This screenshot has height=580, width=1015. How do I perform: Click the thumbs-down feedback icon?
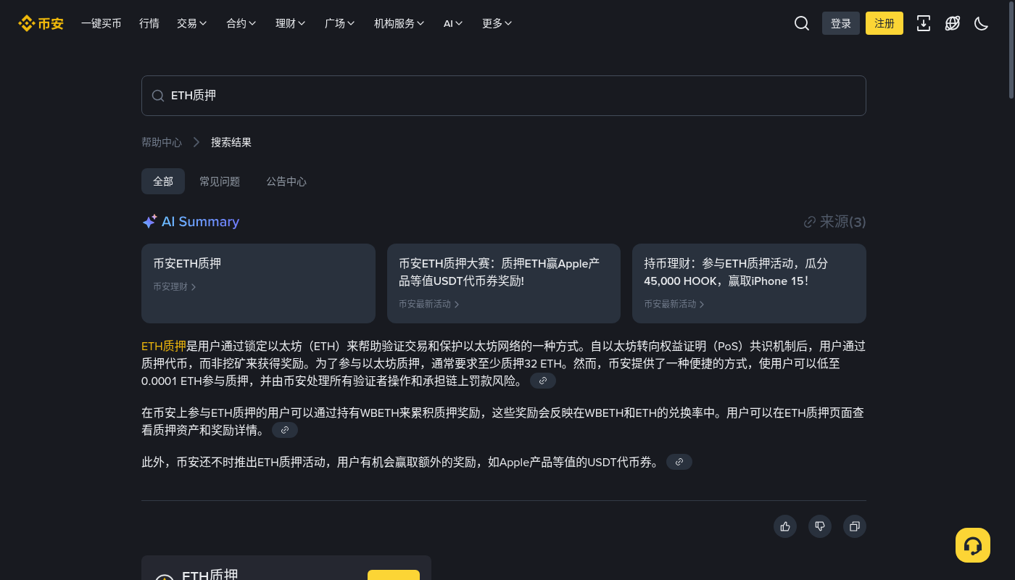pos(820,526)
